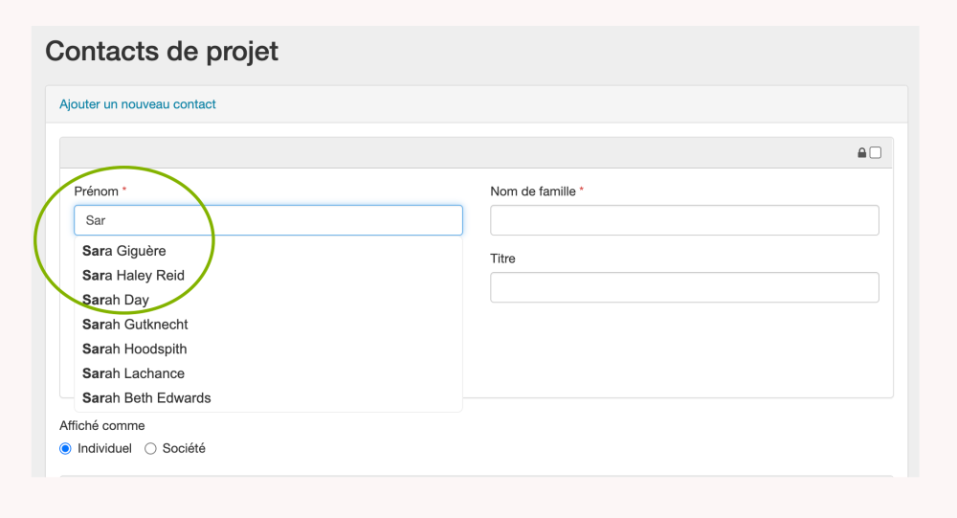Choose Sarah Day from autocomplete list
The height and width of the screenshot is (518, 957).
(x=116, y=300)
